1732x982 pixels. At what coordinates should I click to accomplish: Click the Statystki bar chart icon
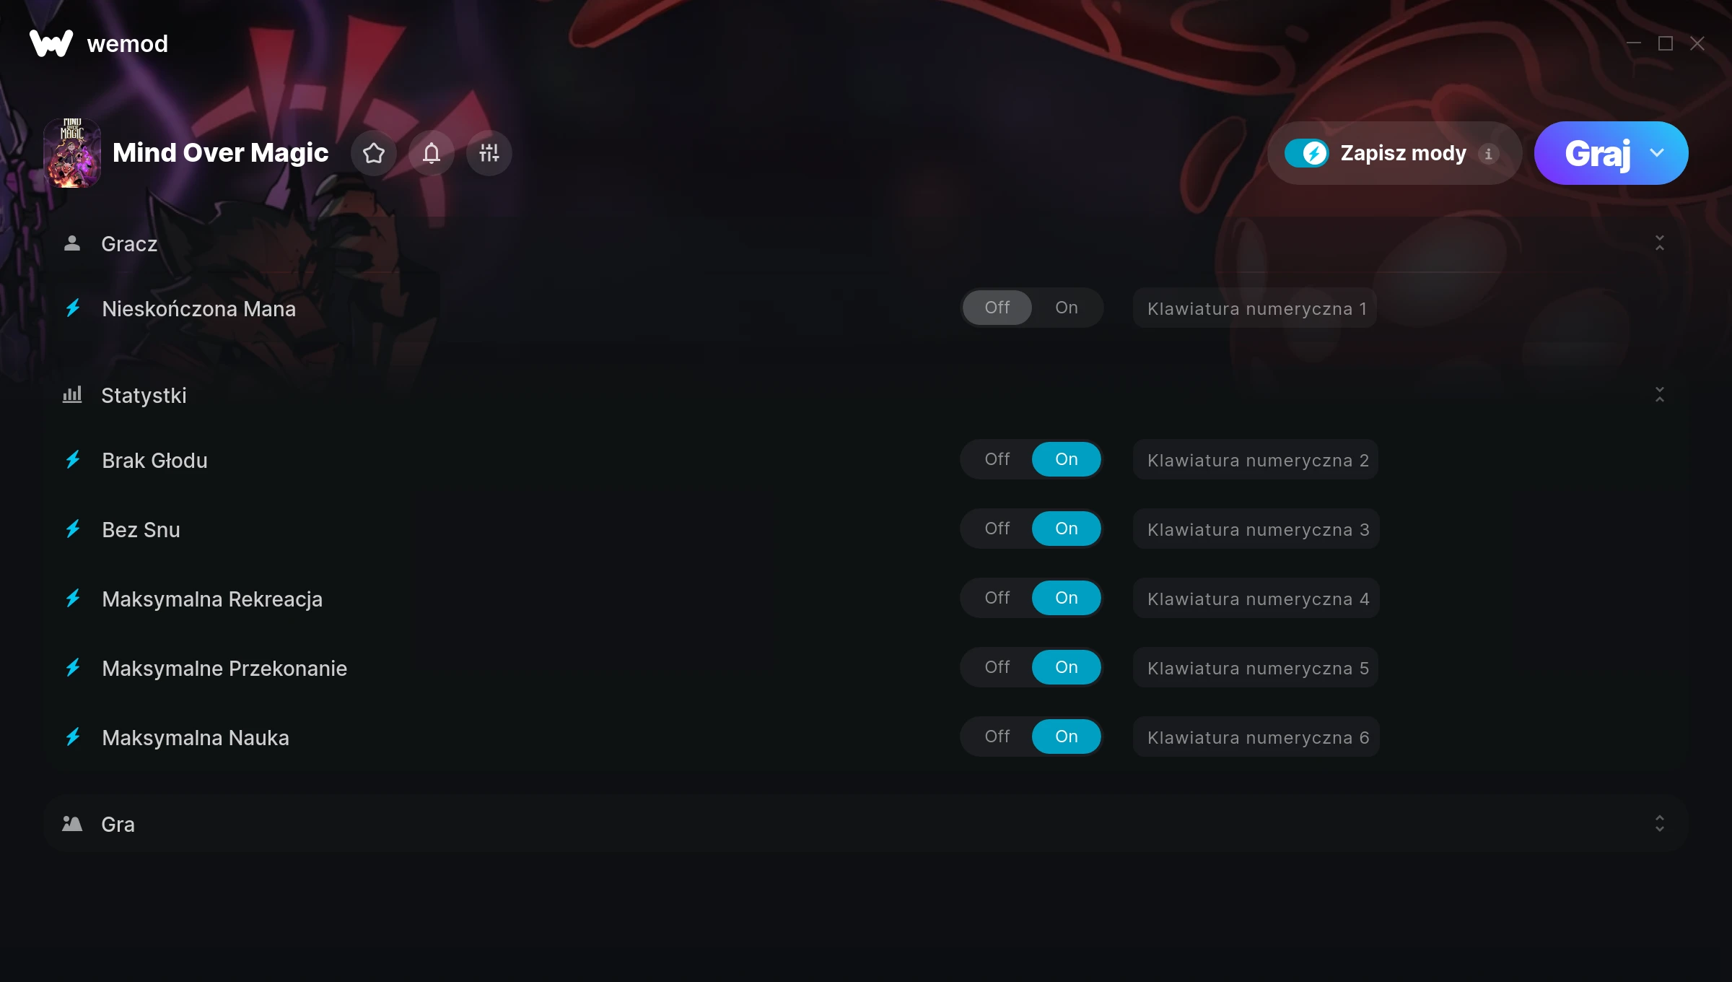click(x=72, y=395)
